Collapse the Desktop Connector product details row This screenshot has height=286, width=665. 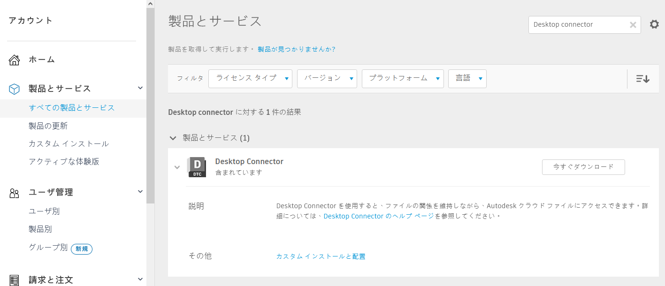point(177,167)
